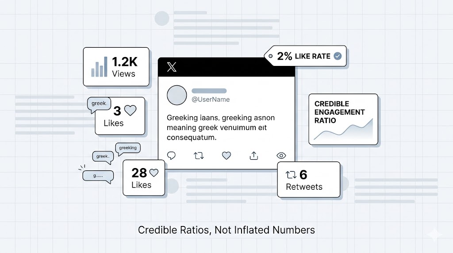453x253 pixels.
Task: Click the reply speech bubble icon
Action: [172, 155]
